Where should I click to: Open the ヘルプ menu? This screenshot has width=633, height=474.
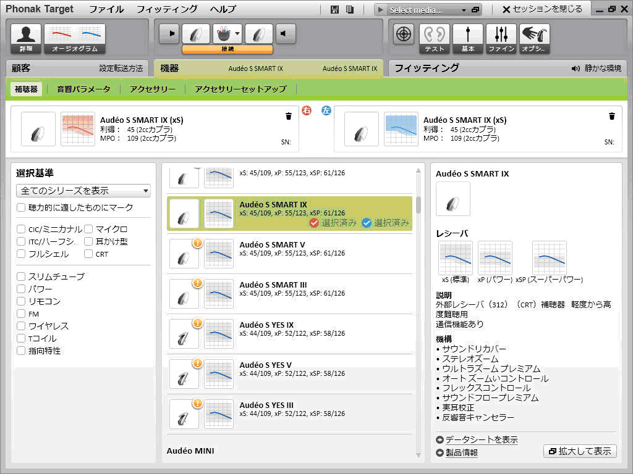(223, 9)
